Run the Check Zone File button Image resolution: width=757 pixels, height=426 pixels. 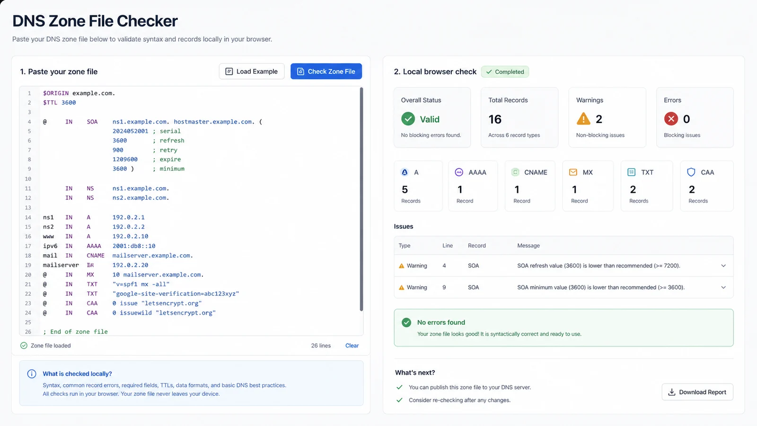point(326,71)
